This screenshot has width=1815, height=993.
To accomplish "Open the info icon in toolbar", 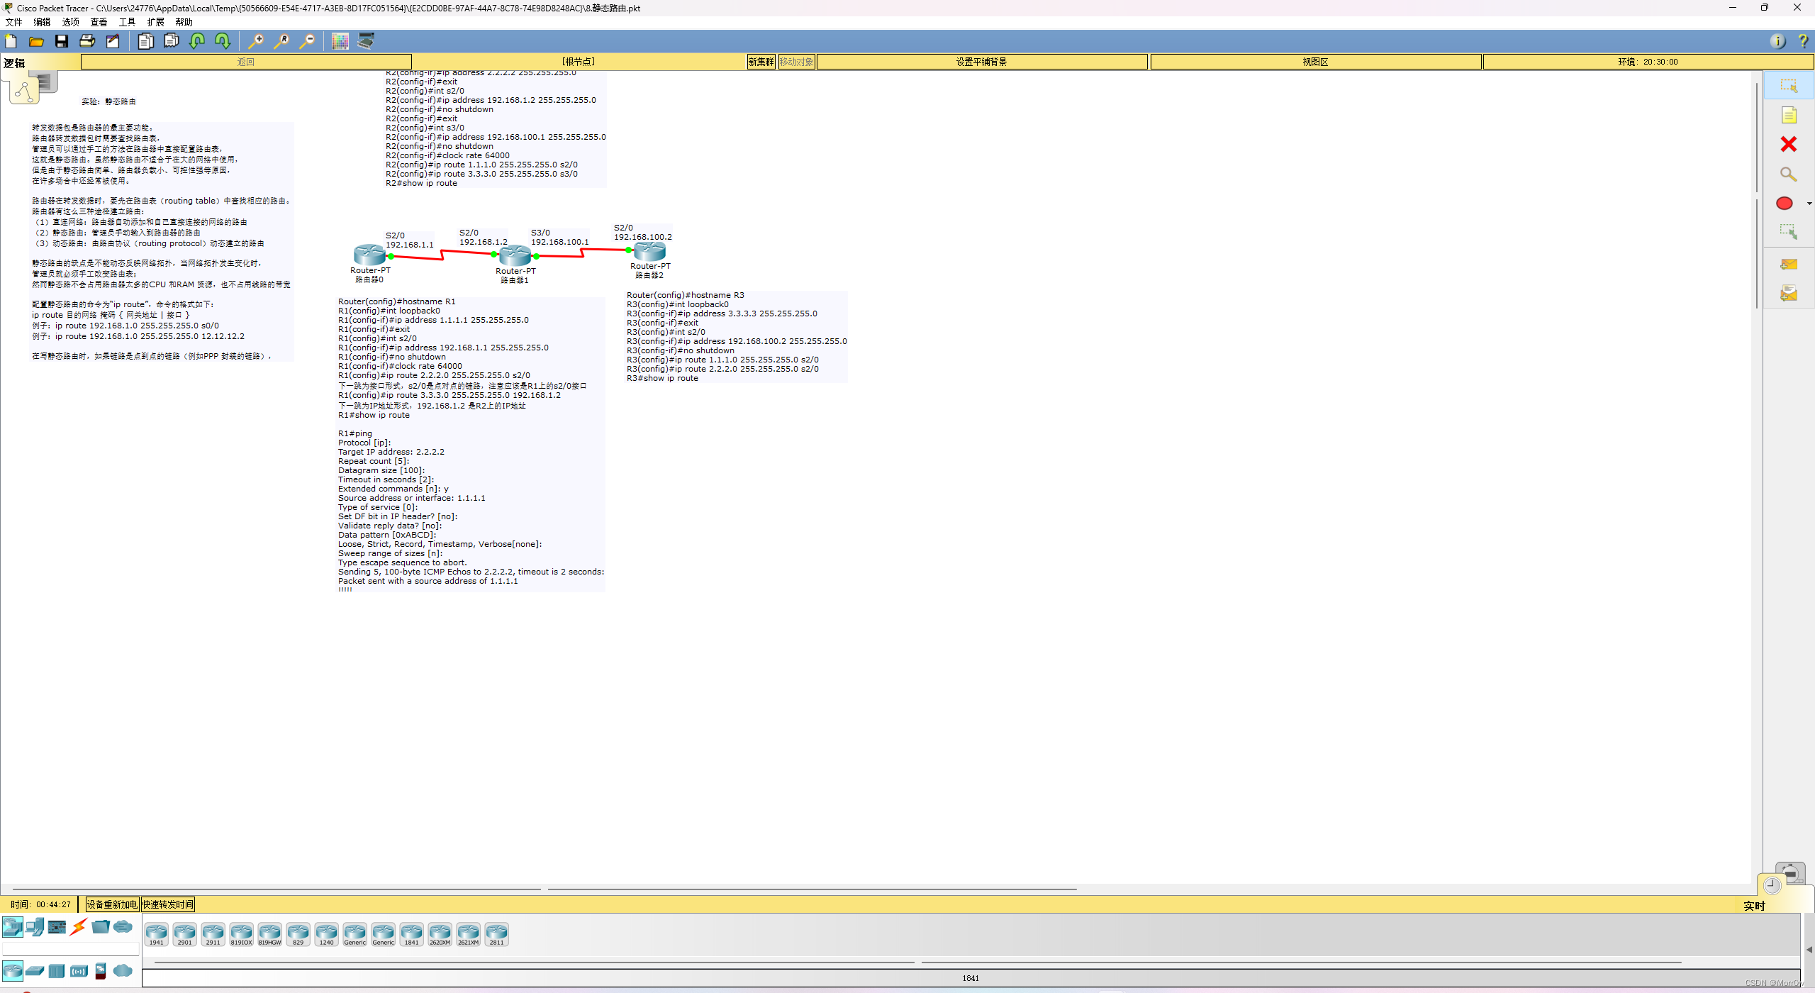I will (x=1777, y=41).
